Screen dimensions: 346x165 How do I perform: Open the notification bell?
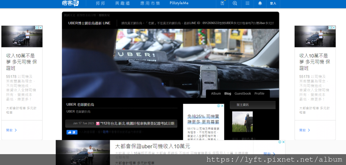(260, 3)
